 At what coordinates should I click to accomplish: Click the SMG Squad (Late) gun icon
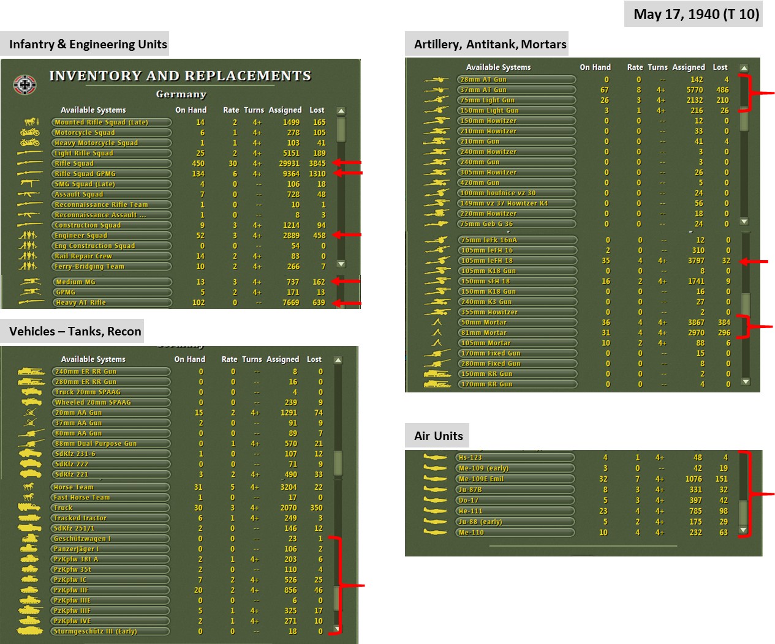click(x=29, y=184)
